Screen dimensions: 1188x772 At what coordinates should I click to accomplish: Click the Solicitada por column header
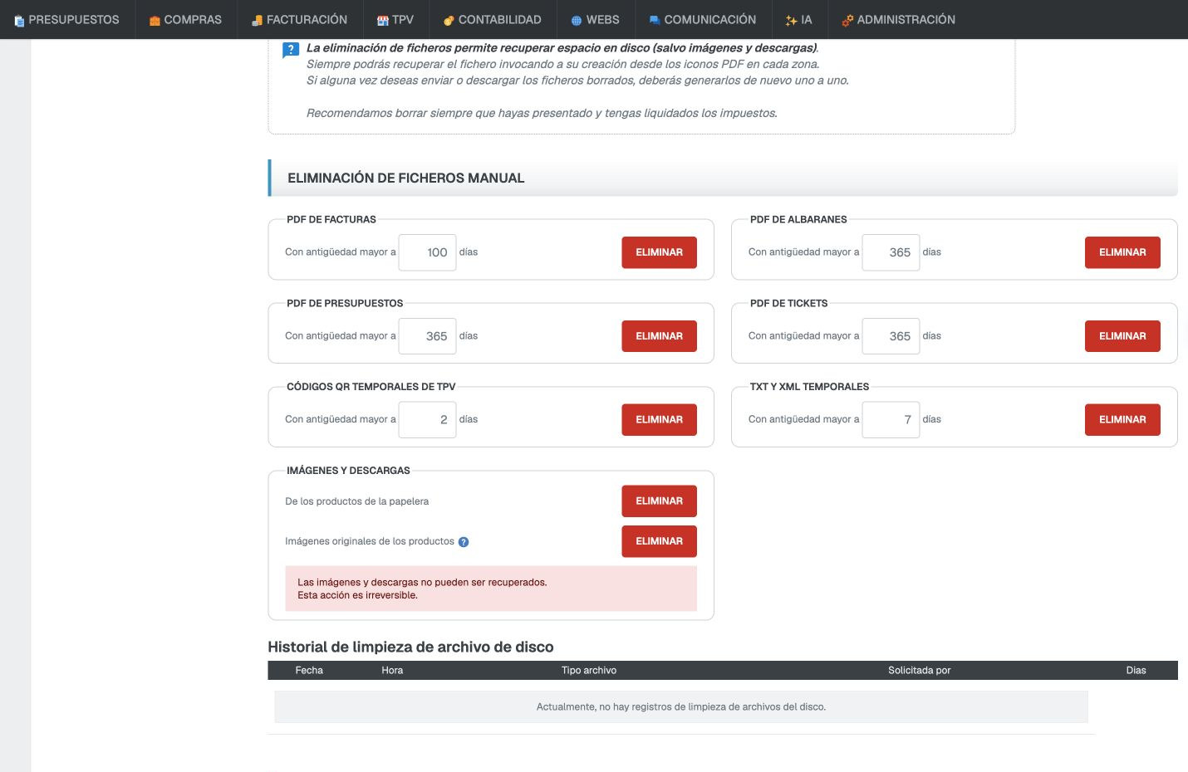coord(920,671)
